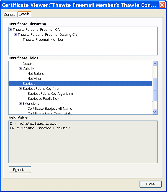Collapse Thawte Personal Freemail Issuing CA node
The height and width of the screenshot is (192, 167).
coord(15,35)
